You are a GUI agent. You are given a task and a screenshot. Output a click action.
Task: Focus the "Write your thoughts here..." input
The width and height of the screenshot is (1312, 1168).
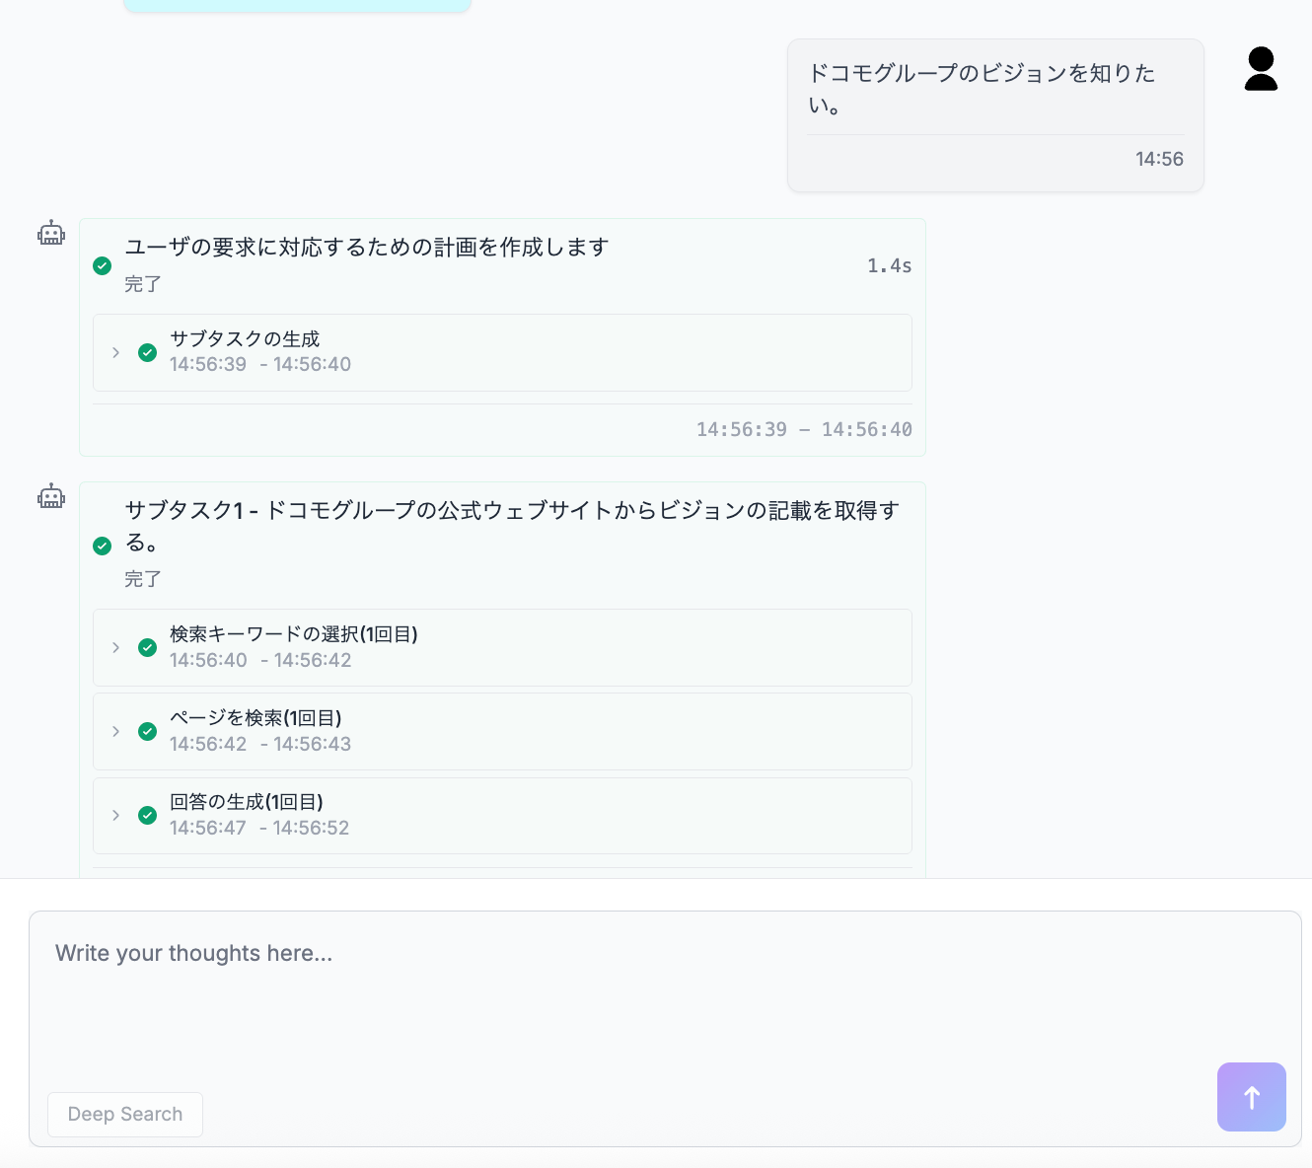[665, 1028]
